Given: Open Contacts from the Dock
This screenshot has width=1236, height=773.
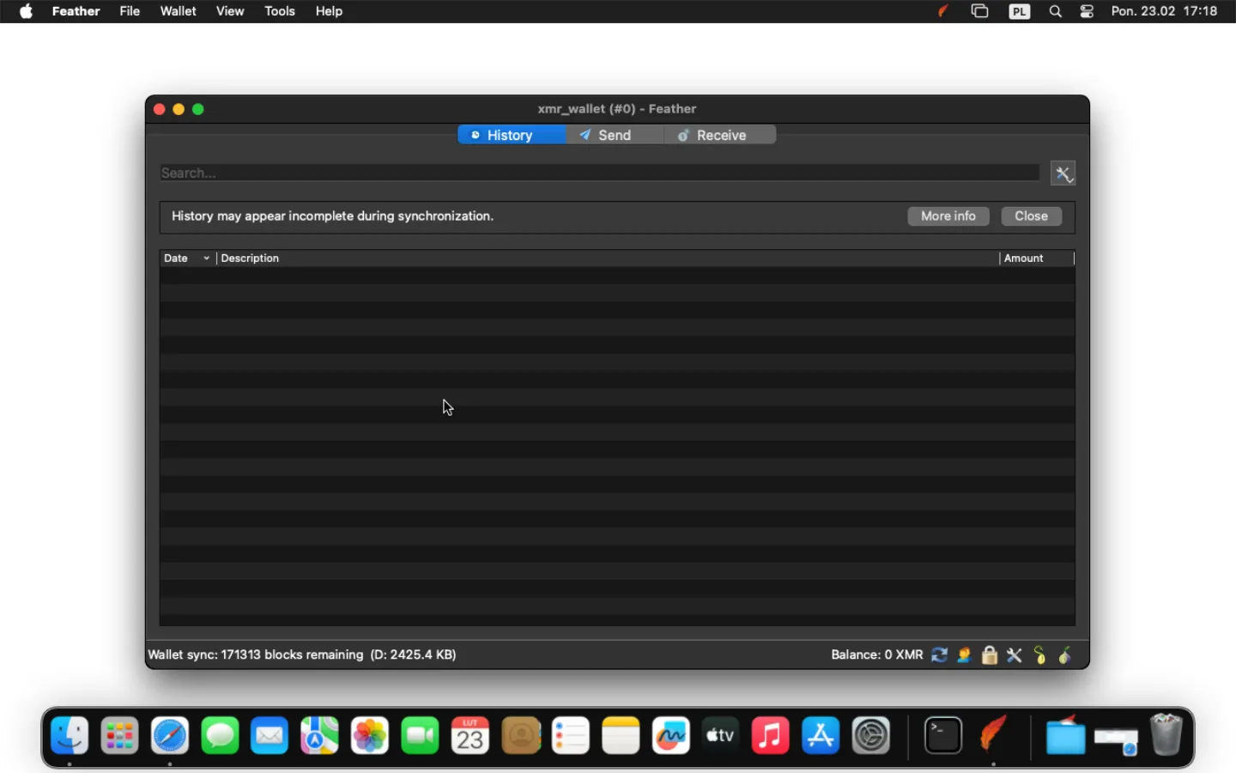Looking at the screenshot, I should click(x=521, y=736).
